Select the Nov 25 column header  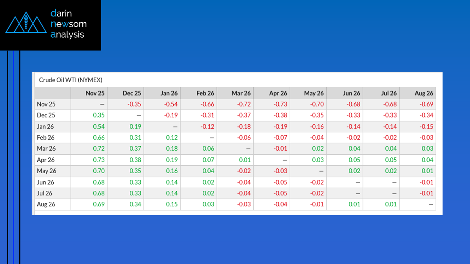pos(95,93)
